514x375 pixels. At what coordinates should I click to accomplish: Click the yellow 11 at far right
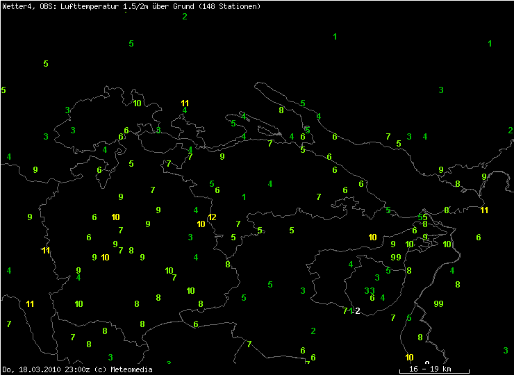coord(484,210)
